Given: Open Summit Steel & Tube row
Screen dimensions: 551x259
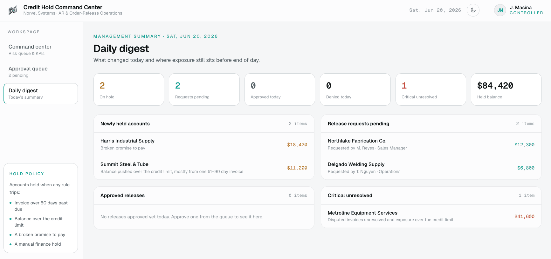Looking at the screenshot, I should point(204,168).
